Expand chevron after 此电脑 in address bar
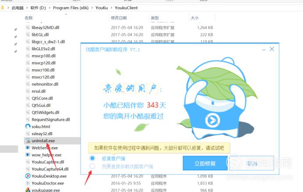Viewport: 303px width, 192px height. coord(27,8)
